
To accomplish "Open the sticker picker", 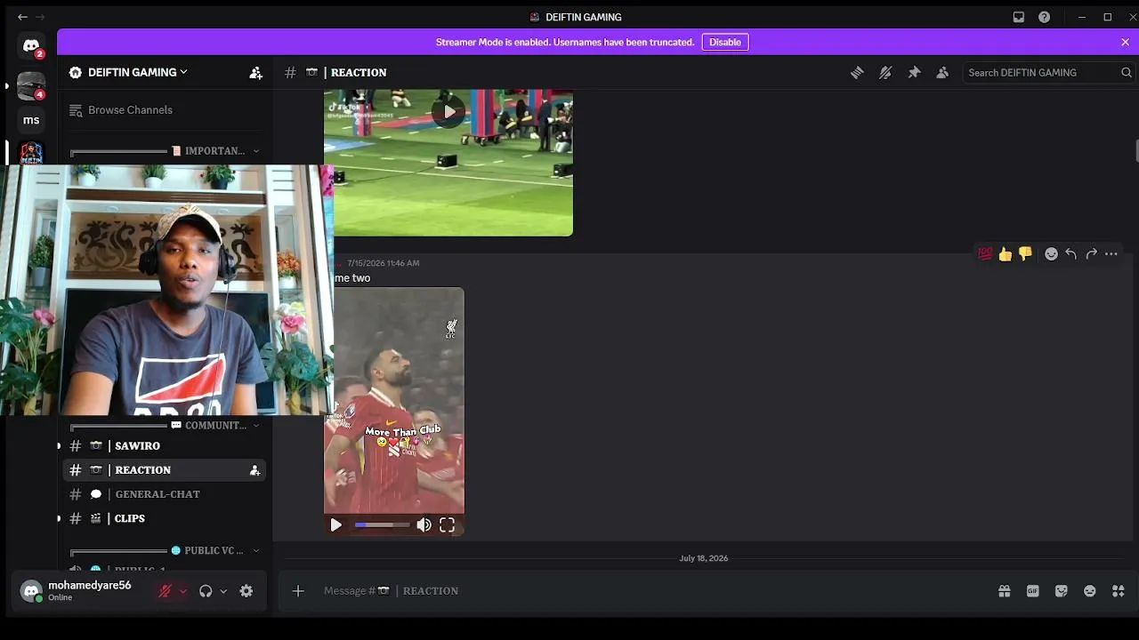I will [x=1062, y=591].
